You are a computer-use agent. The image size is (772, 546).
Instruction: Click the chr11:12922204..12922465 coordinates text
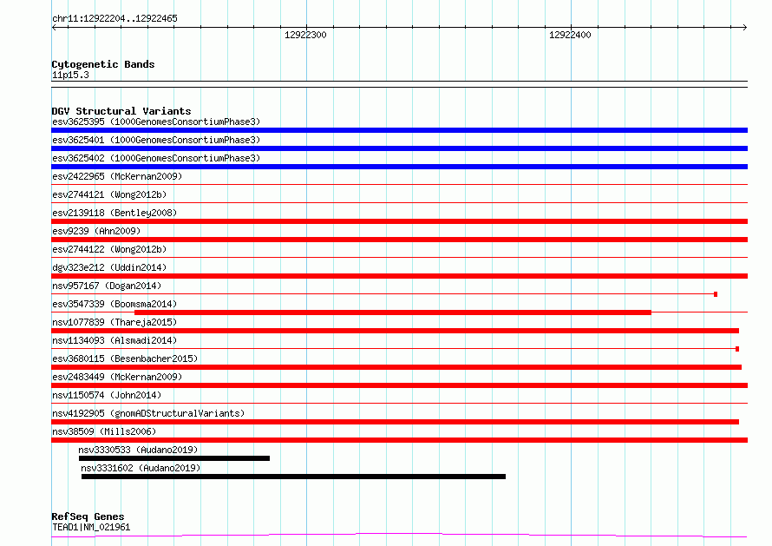coord(114,19)
